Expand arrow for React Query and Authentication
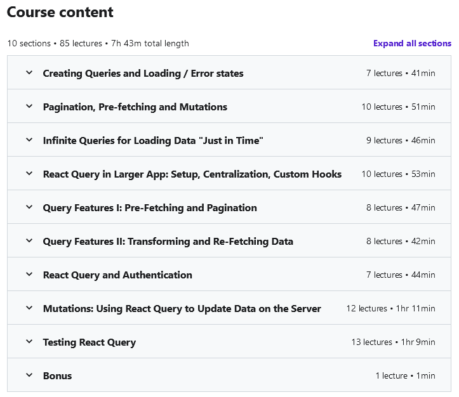The image size is (459, 397). pos(29,275)
